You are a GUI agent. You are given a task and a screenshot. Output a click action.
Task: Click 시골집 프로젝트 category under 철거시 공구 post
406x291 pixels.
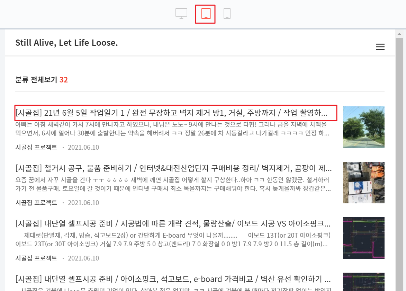(36, 203)
